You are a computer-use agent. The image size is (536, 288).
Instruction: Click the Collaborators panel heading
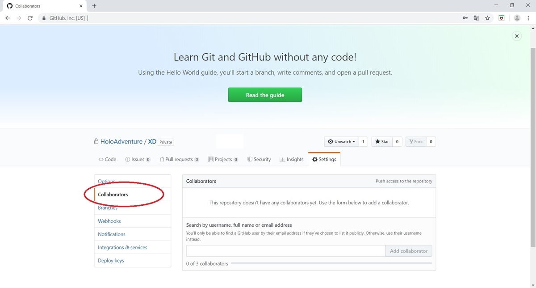pyautogui.click(x=201, y=181)
